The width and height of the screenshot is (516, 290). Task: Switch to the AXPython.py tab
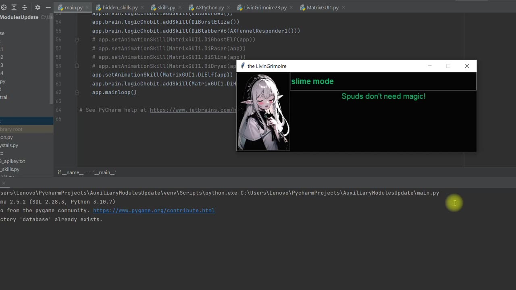point(210,8)
